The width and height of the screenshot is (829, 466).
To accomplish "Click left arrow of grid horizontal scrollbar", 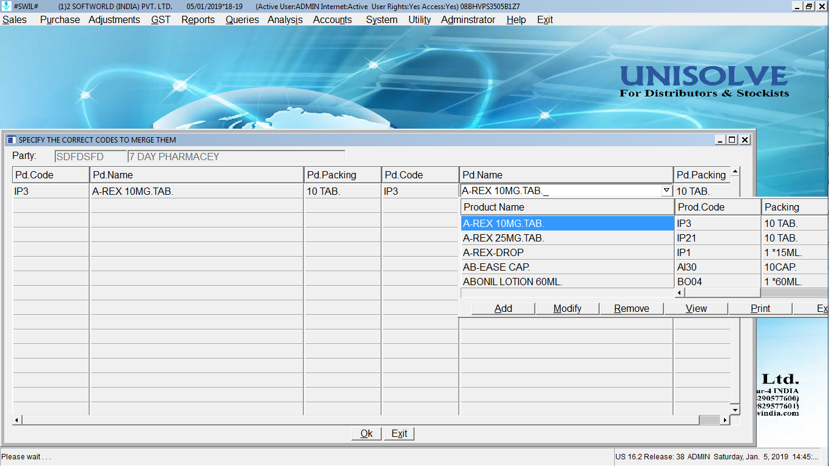I will tap(17, 420).
